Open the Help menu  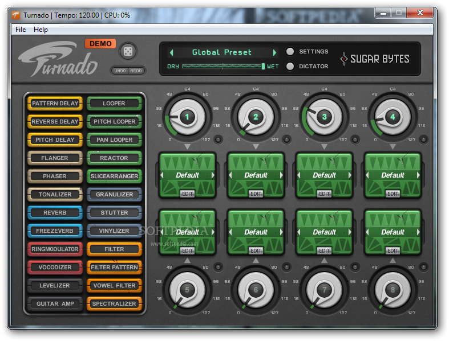[41, 30]
